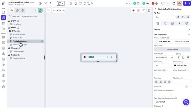Collapse the Text Properties section

tap(189, 35)
